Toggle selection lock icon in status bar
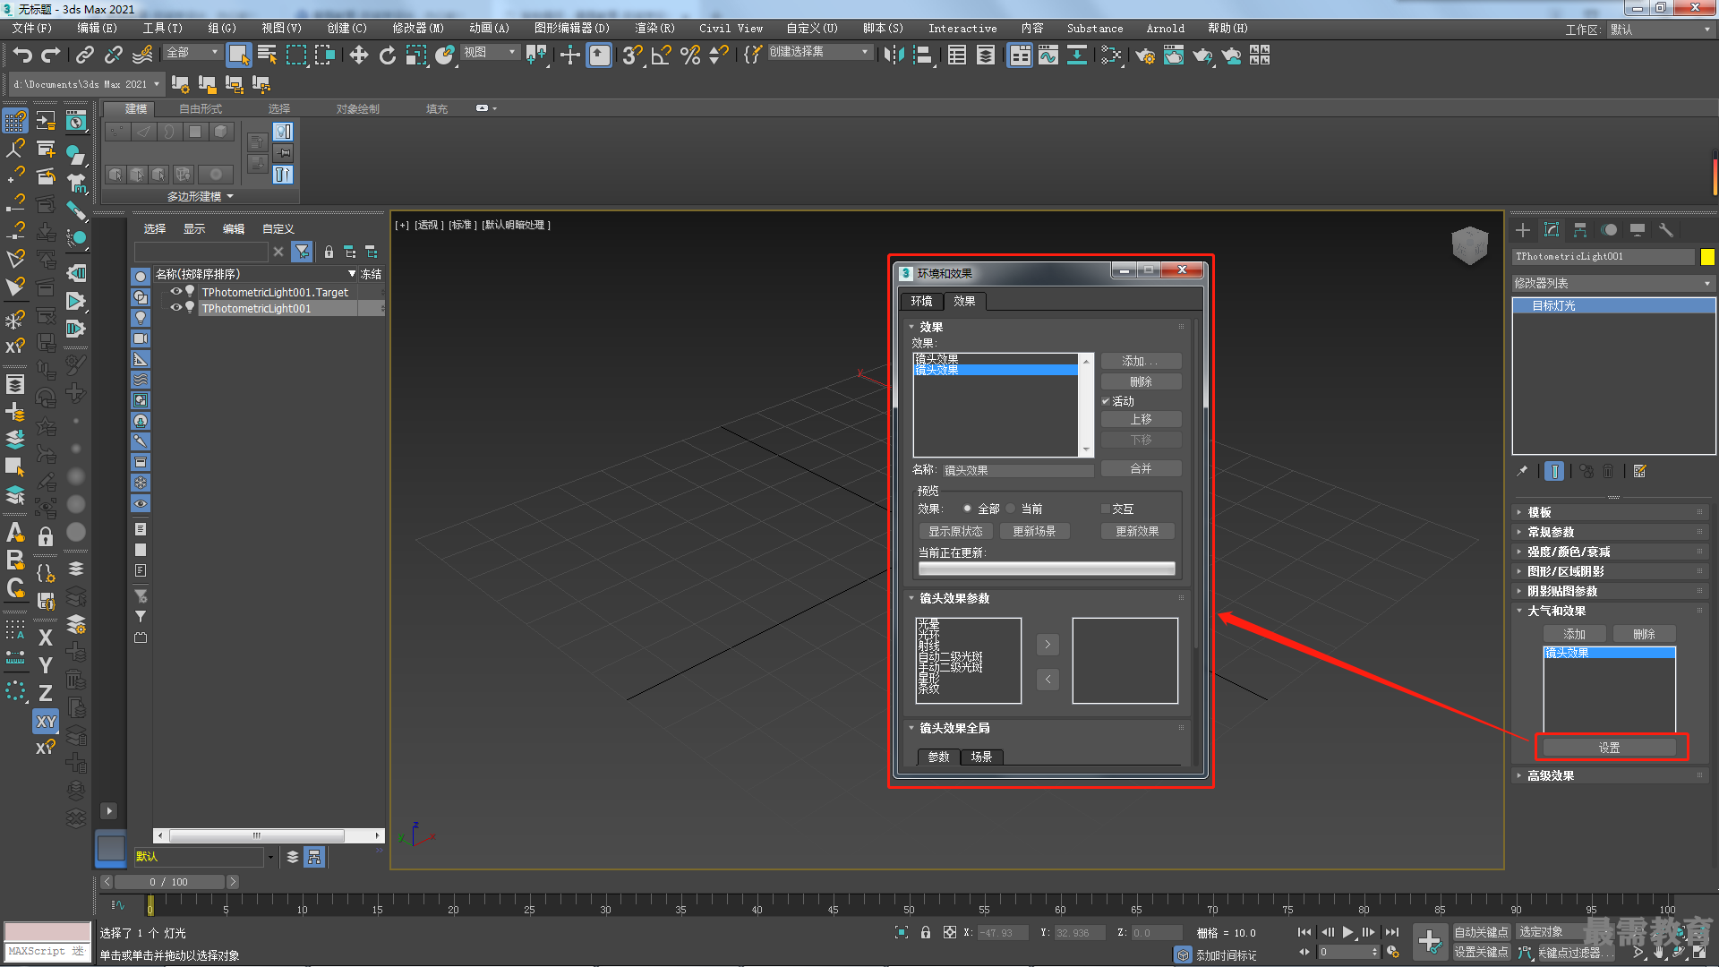The height and width of the screenshot is (967, 1719). click(926, 932)
